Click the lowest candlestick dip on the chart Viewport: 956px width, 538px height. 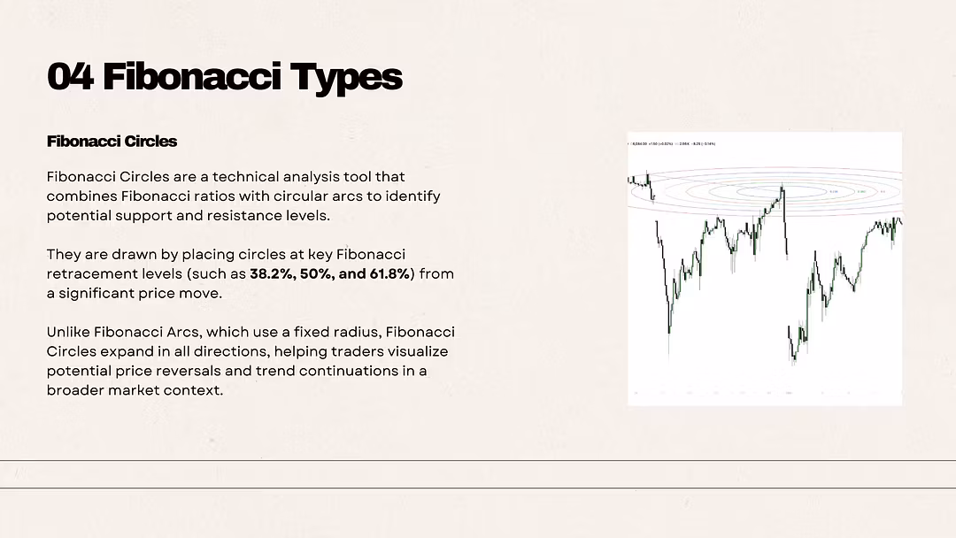tap(793, 359)
